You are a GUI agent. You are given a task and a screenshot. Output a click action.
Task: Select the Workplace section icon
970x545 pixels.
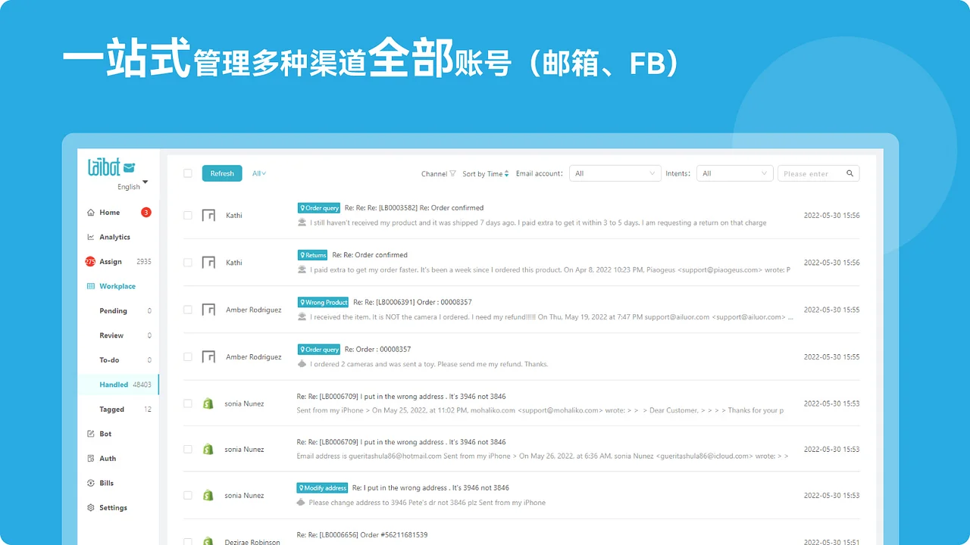(x=92, y=285)
